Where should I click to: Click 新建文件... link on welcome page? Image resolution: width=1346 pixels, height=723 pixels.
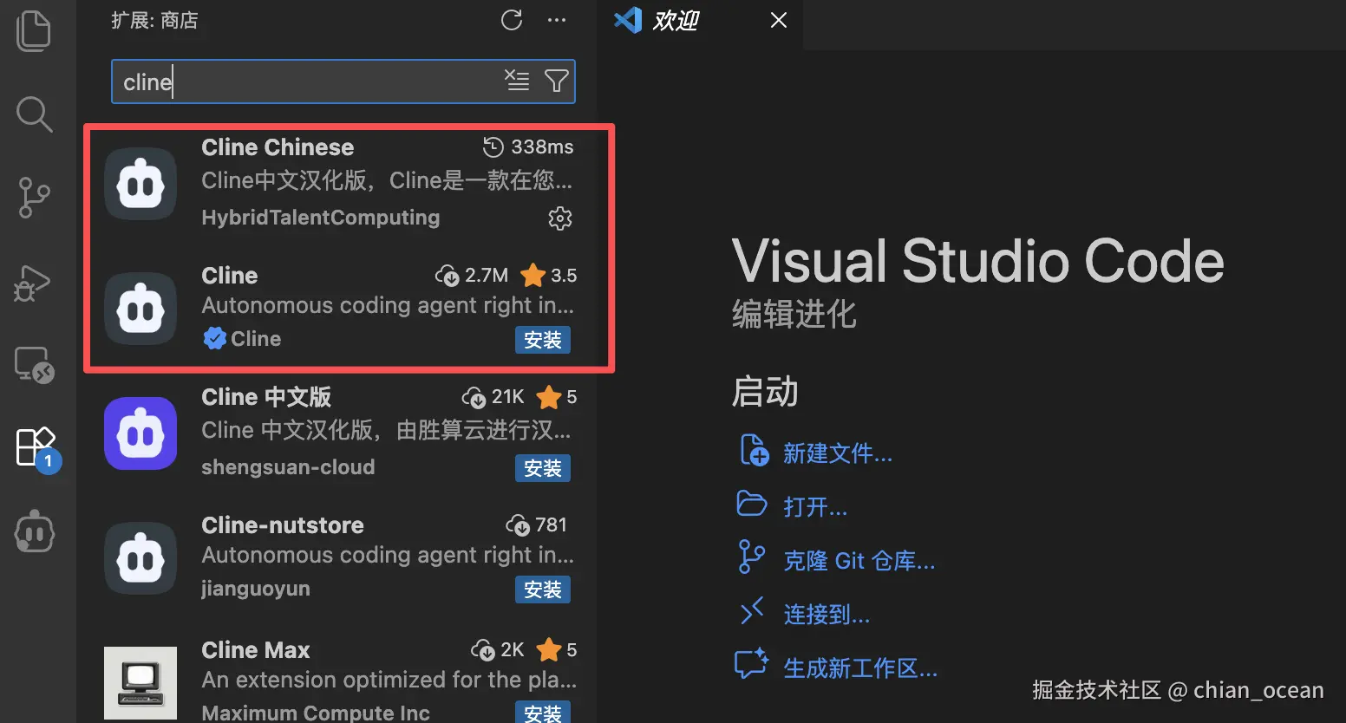838,453
